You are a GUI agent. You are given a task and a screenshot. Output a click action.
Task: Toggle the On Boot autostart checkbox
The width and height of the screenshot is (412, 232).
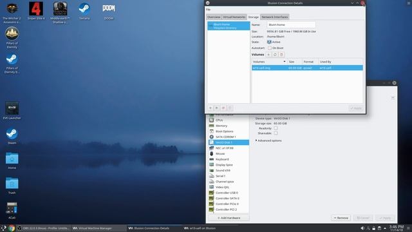tap(270, 48)
